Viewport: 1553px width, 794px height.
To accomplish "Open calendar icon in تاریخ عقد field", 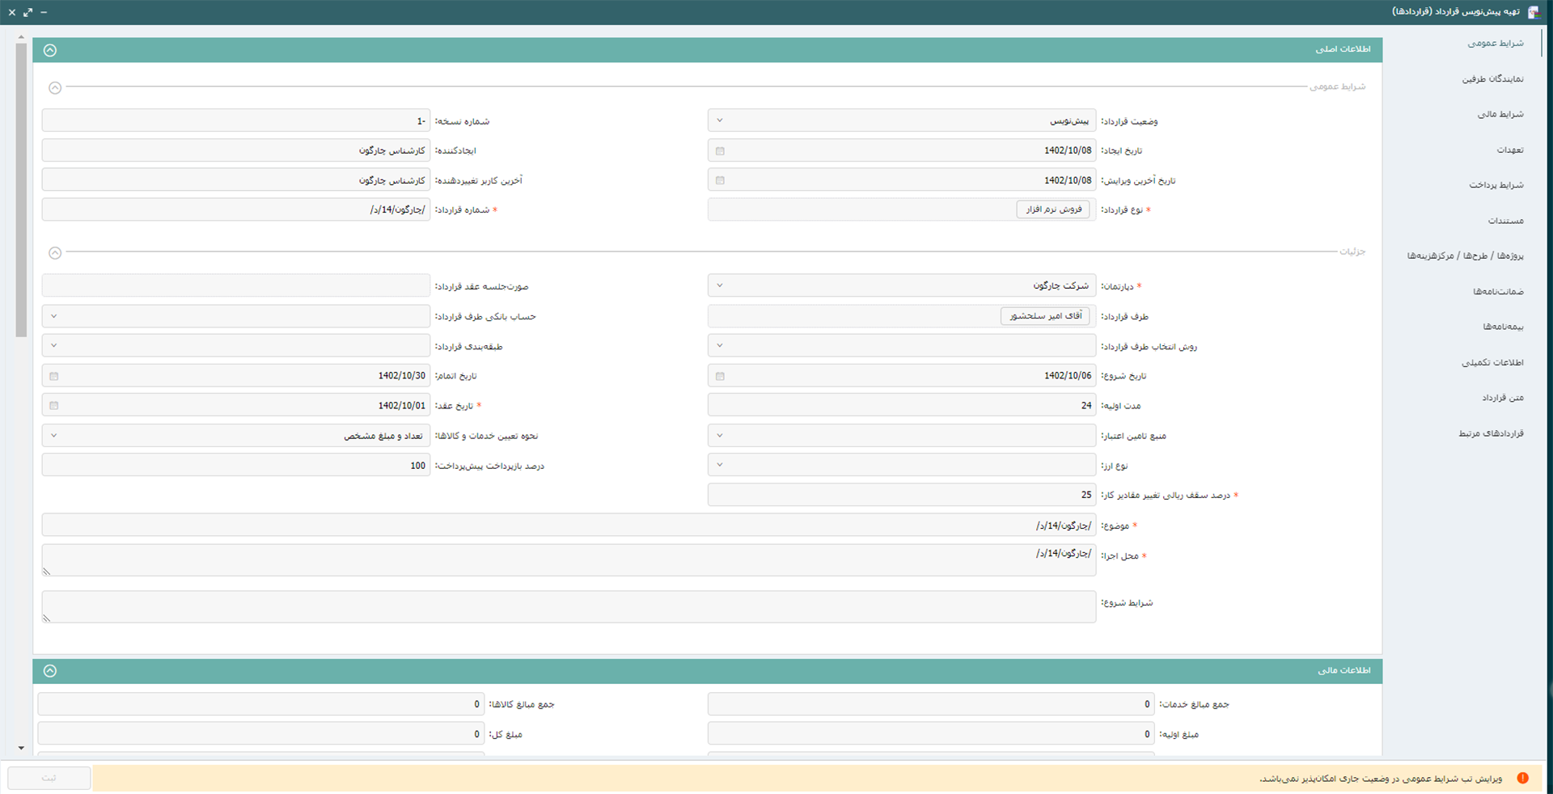I will pos(54,406).
